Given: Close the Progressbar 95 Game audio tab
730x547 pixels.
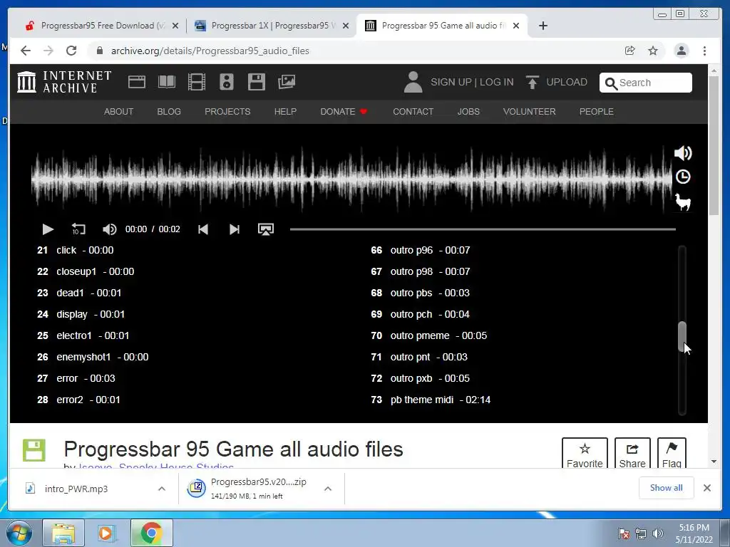Looking at the screenshot, I should coord(516,26).
